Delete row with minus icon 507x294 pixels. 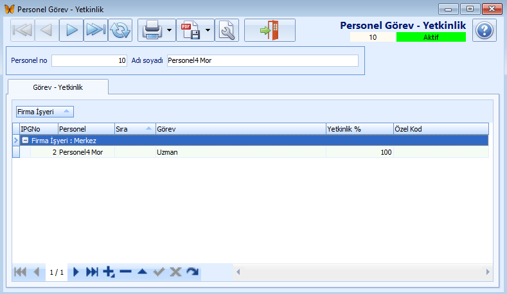125,272
